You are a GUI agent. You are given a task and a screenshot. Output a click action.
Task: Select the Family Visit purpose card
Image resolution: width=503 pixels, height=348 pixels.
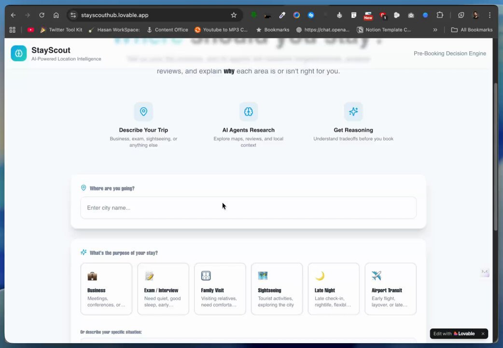click(x=220, y=289)
